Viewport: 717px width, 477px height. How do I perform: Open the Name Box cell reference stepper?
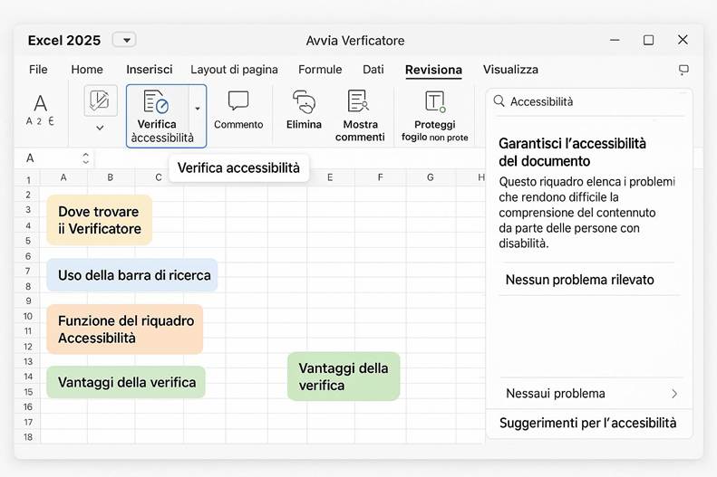click(x=86, y=157)
